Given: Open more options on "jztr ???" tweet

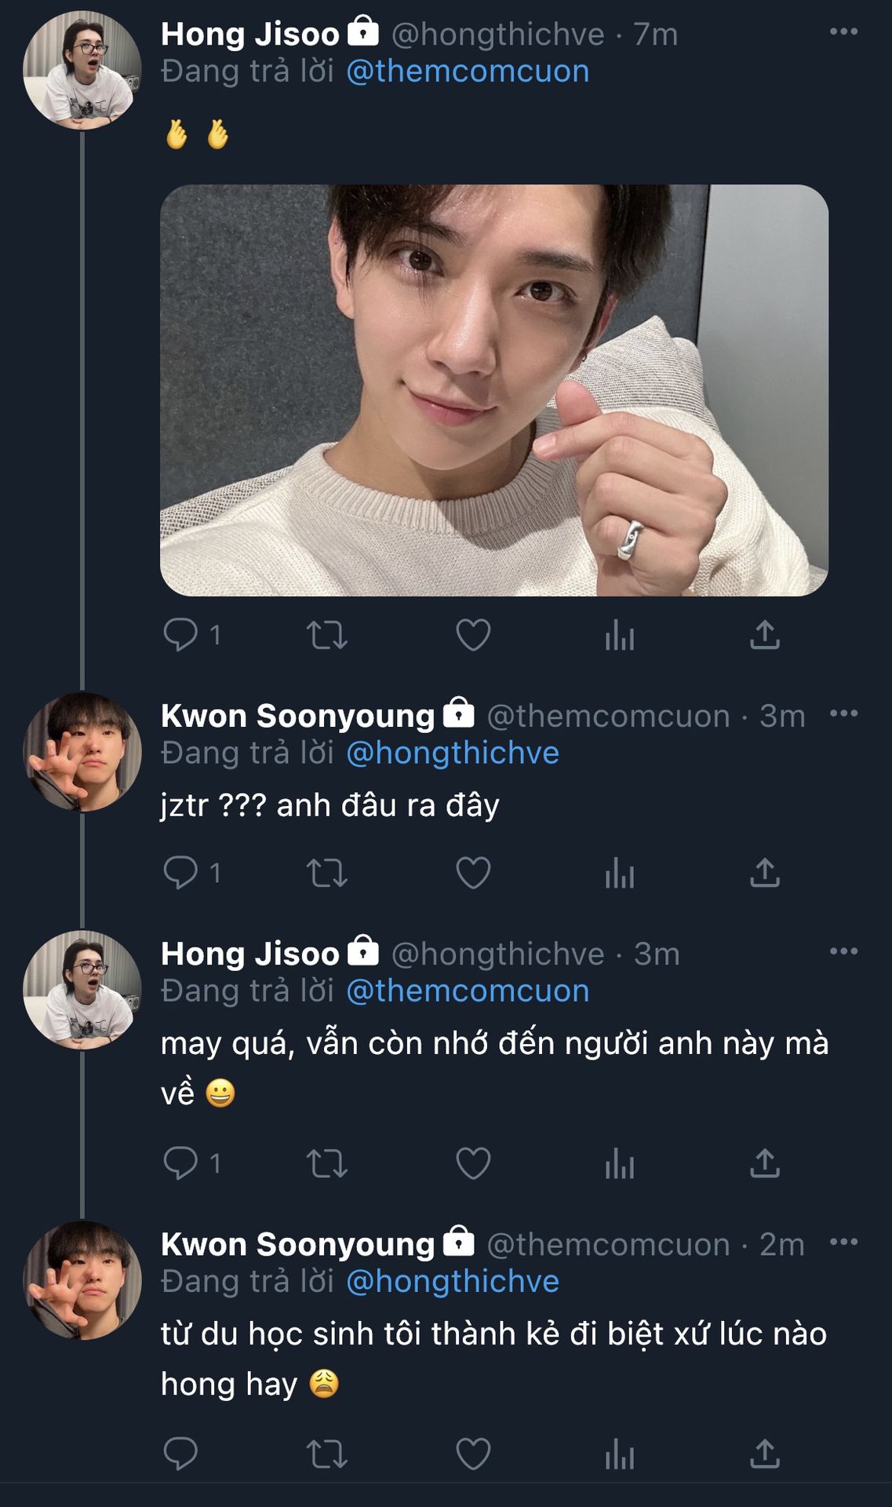Looking at the screenshot, I should [843, 713].
